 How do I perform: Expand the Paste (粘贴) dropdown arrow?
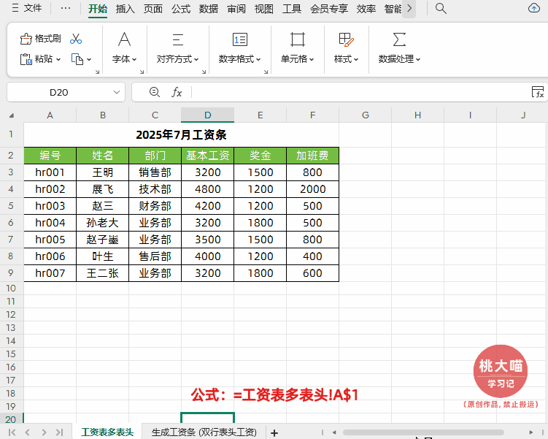[58, 59]
